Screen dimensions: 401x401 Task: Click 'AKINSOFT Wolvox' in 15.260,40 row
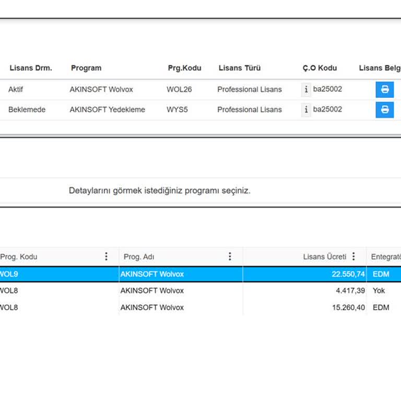click(152, 308)
